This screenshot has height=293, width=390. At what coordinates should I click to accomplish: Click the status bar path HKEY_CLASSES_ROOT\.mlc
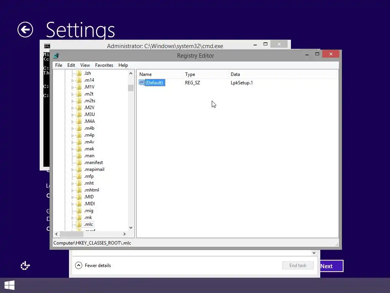92,243
